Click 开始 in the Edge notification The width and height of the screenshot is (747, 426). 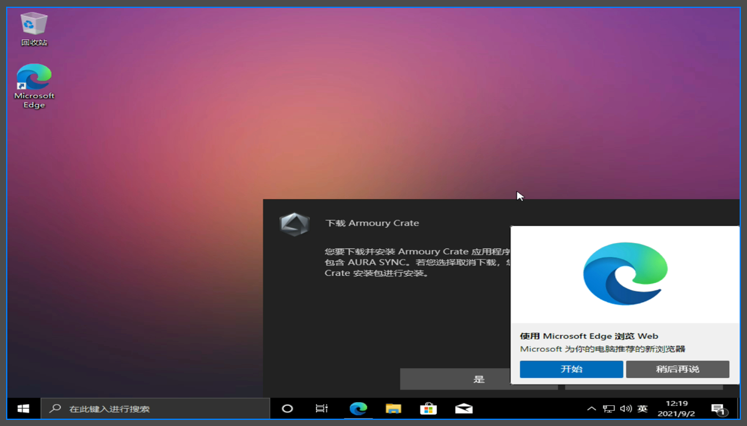571,369
